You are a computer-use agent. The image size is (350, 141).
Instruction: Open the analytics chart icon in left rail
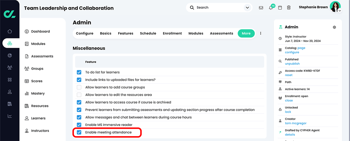(10, 116)
